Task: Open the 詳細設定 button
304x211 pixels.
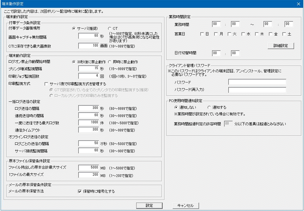Action: (280, 46)
